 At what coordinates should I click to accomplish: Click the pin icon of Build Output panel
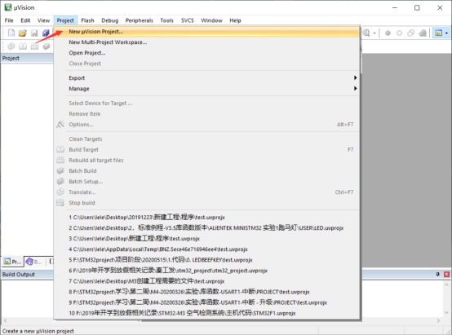pos(438,274)
